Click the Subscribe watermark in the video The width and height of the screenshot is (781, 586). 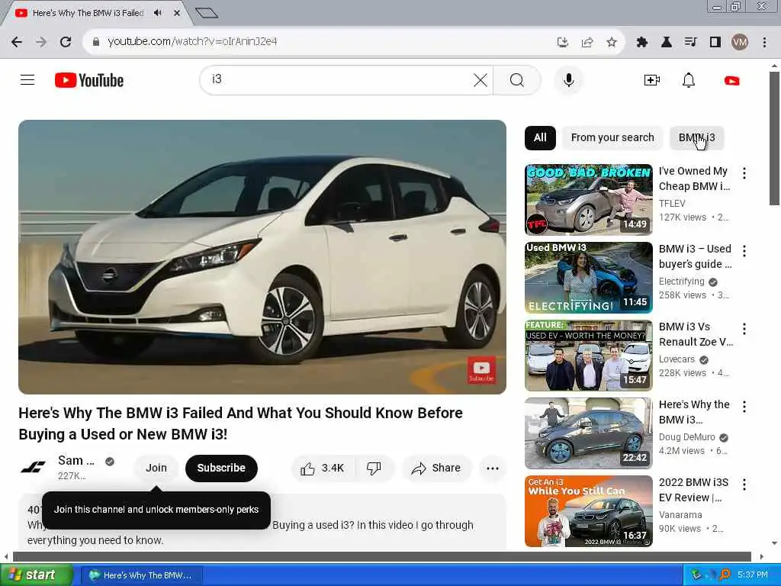tap(481, 370)
